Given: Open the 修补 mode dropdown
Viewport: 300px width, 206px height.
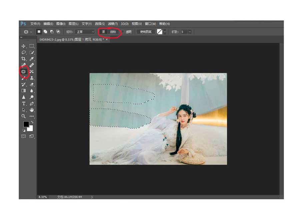Looking at the screenshot, I should (85, 32).
